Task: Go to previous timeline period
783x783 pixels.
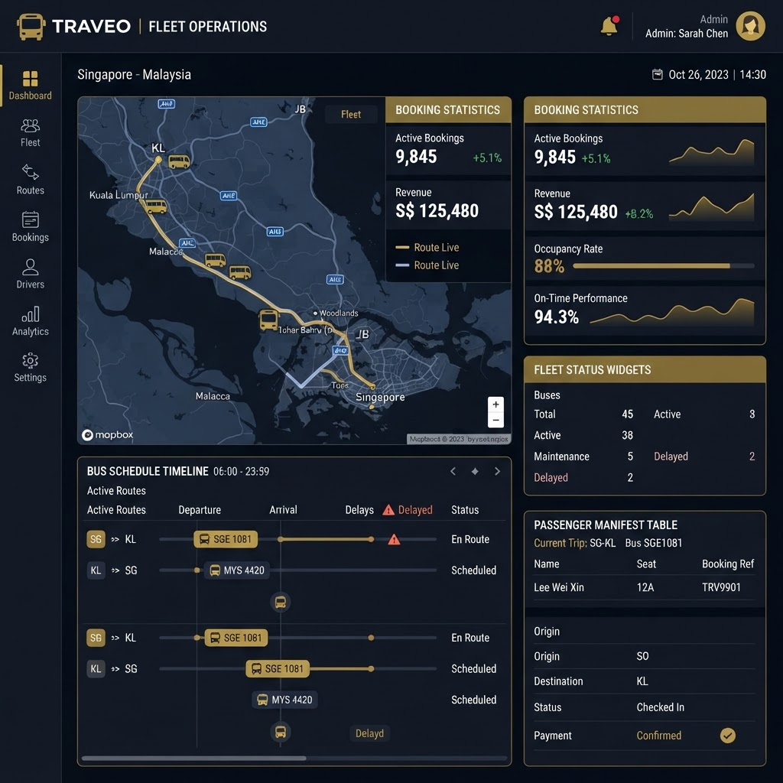Action: tap(453, 471)
